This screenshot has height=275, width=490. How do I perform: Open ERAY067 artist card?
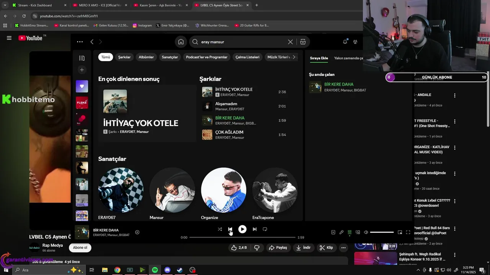[x=121, y=194]
